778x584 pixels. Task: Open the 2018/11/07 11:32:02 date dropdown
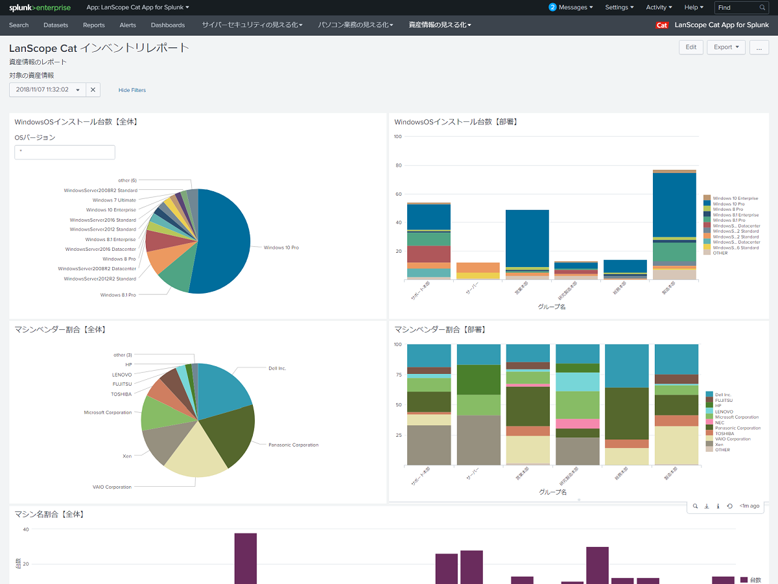[x=47, y=90]
